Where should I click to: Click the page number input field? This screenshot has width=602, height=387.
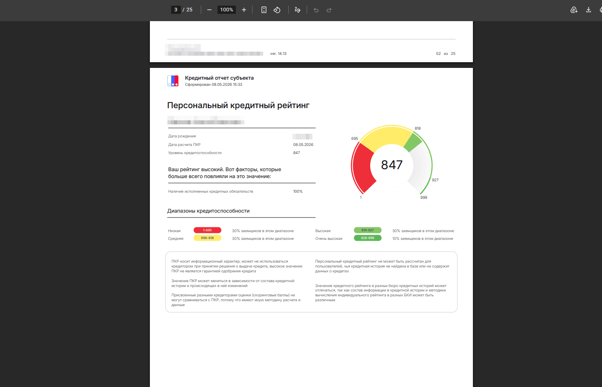pyautogui.click(x=176, y=10)
